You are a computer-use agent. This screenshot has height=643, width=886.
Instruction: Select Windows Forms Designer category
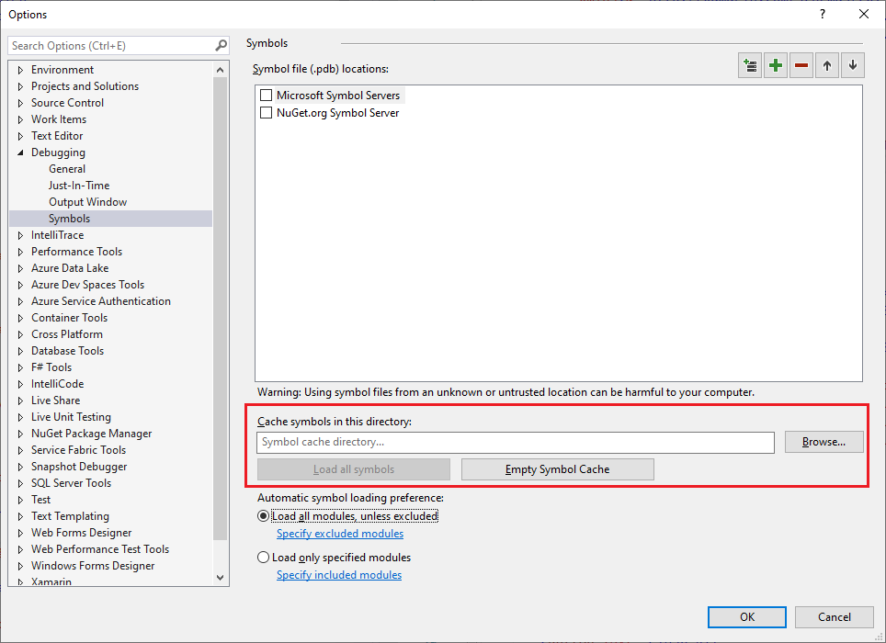click(x=93, y=566)
